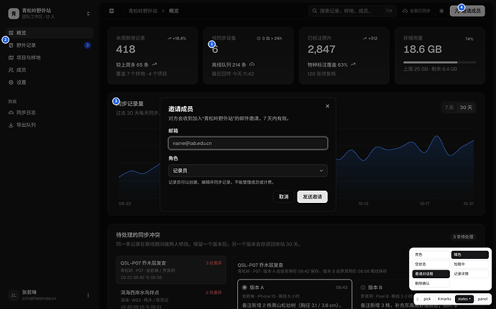Open 同步日志 in the sidebar
The image size is (496, 309).
[x=50, y=113]
